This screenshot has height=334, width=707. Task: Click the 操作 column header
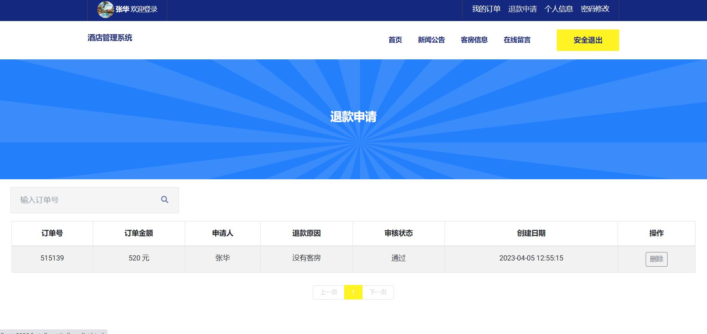pyautogui.click(x=656, y=233)
